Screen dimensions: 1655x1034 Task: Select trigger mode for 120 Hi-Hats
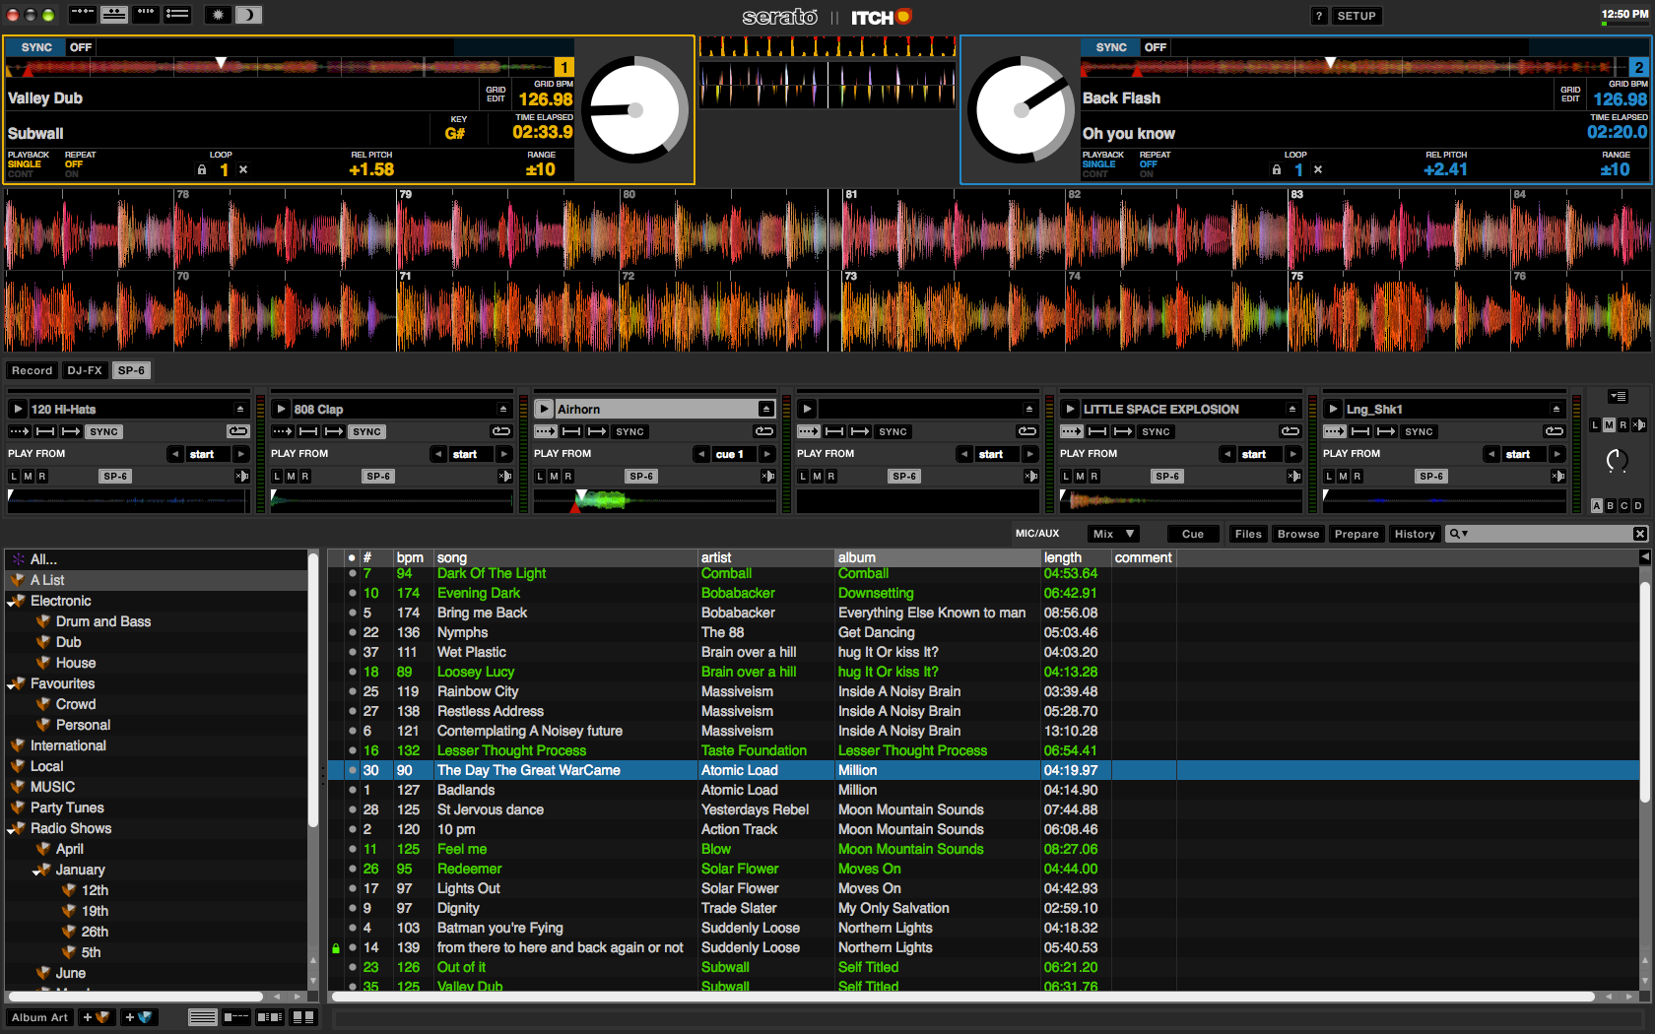point(20,431)
